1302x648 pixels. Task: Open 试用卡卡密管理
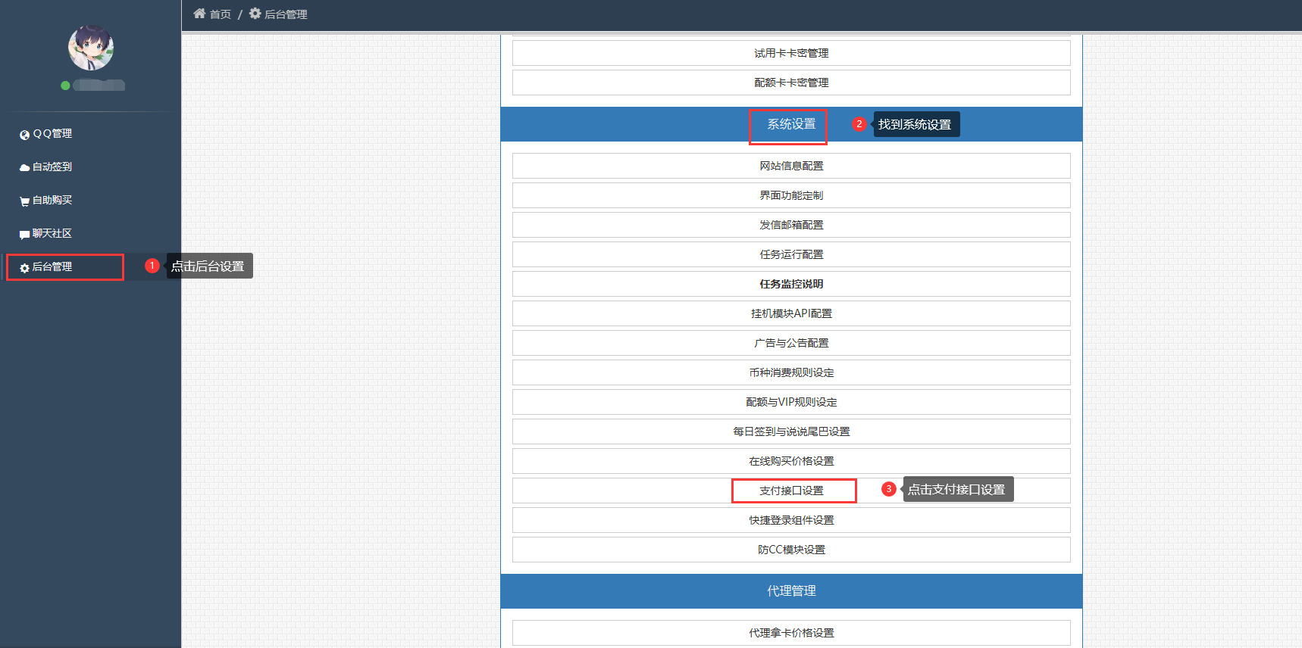[791, 53]
